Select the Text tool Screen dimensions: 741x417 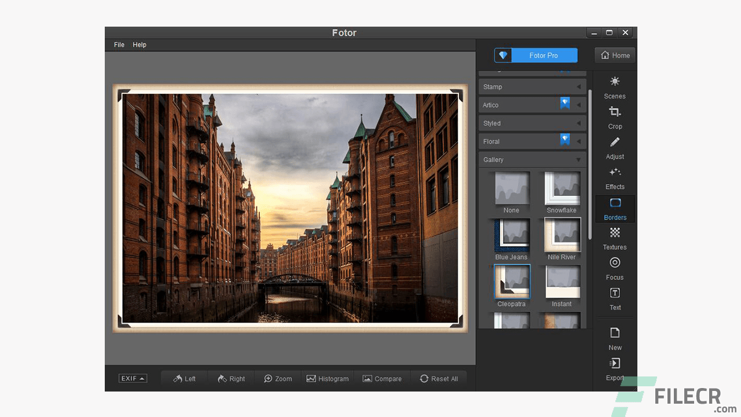(614, 299)
